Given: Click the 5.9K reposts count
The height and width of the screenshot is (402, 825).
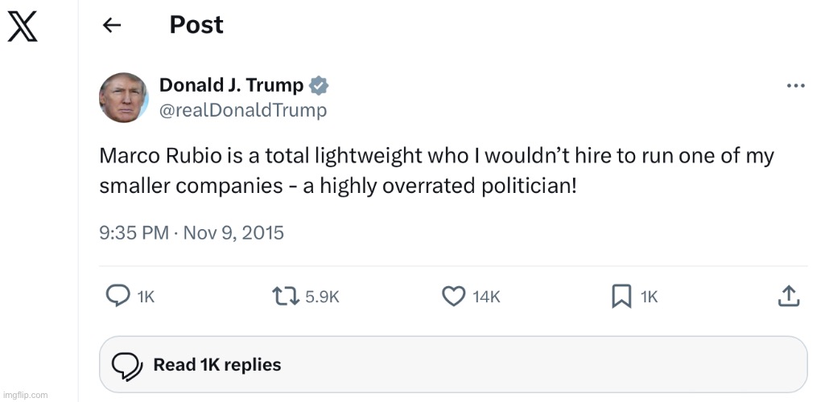Looking at the screenshot, I should (x=322, y=297).
